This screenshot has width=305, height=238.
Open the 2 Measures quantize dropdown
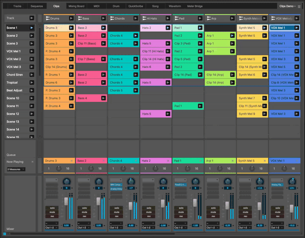[x=16, y=169]
